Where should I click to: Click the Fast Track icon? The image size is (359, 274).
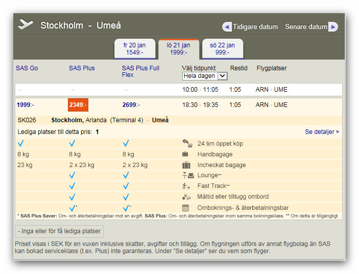pyautogui.click(x=186, y=186)
